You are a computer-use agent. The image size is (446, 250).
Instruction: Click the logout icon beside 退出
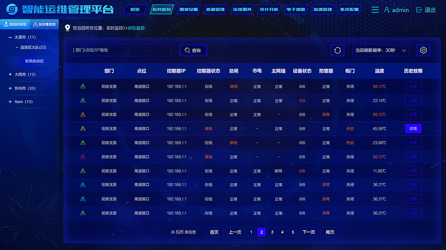(419, 10)
